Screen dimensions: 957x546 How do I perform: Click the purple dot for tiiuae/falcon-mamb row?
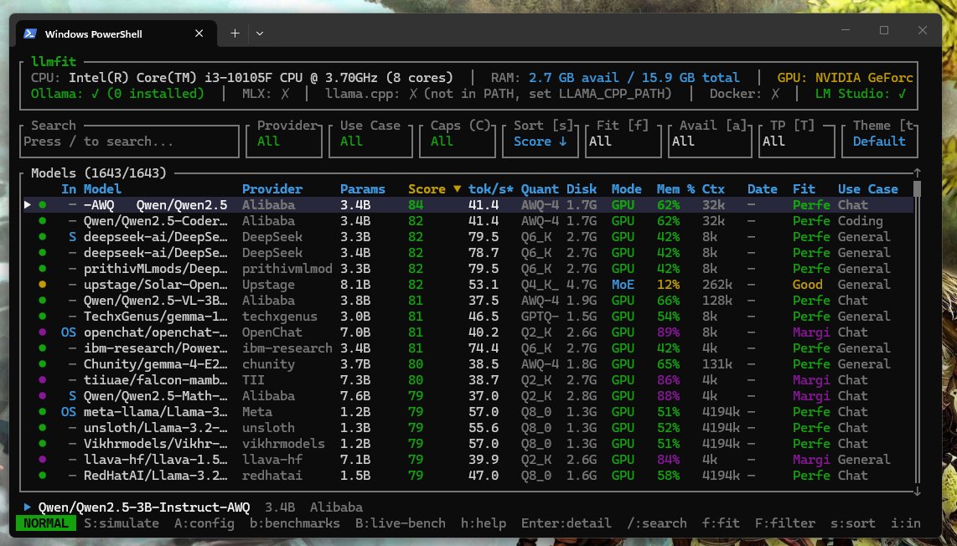click(42, 379)
